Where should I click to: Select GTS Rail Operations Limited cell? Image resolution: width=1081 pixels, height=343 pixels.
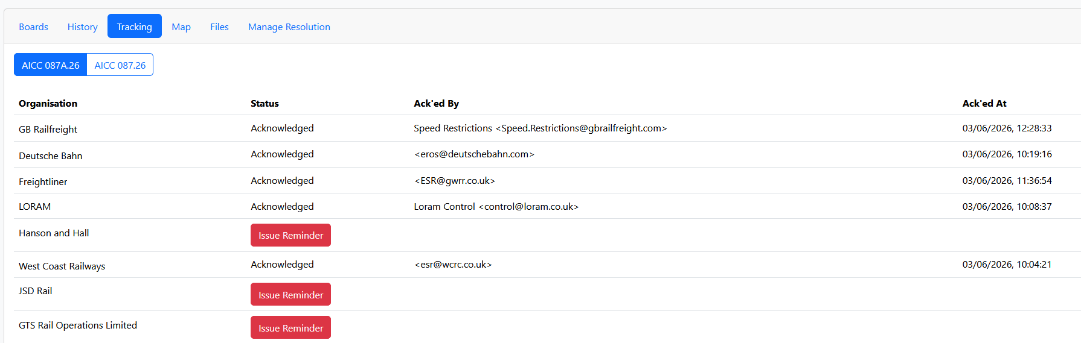78,325
